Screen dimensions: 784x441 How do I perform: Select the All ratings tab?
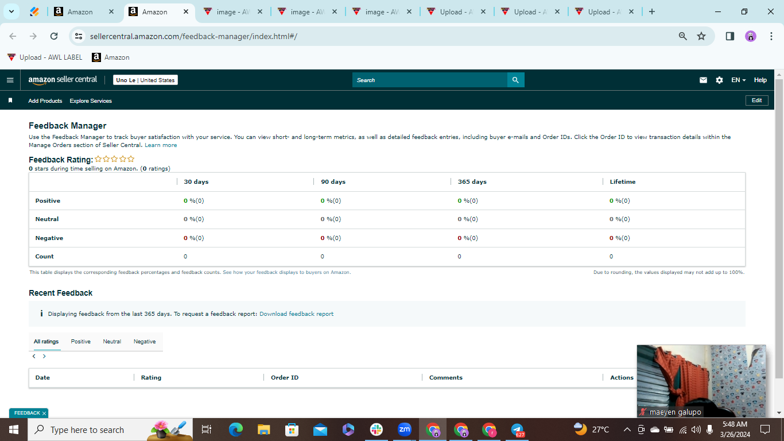pyautogui.click(x=46, y=342)
